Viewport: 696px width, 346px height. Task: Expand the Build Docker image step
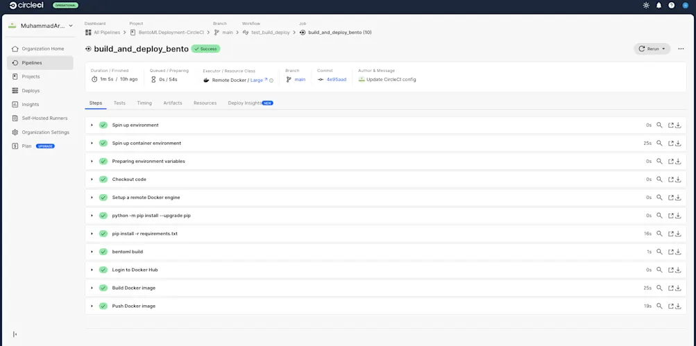[92, 288]
